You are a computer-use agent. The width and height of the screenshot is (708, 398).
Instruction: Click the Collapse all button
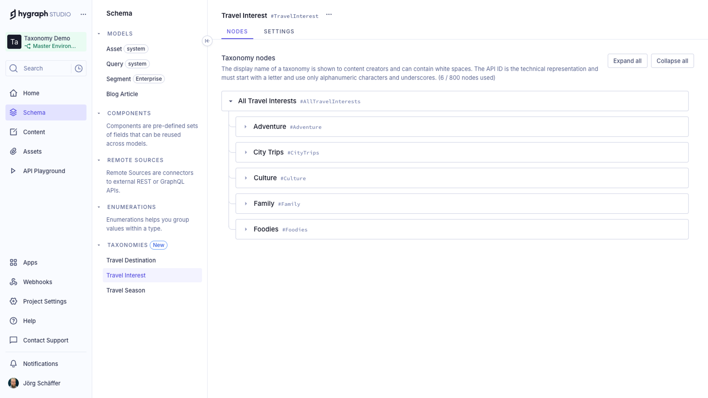[672, 61]
